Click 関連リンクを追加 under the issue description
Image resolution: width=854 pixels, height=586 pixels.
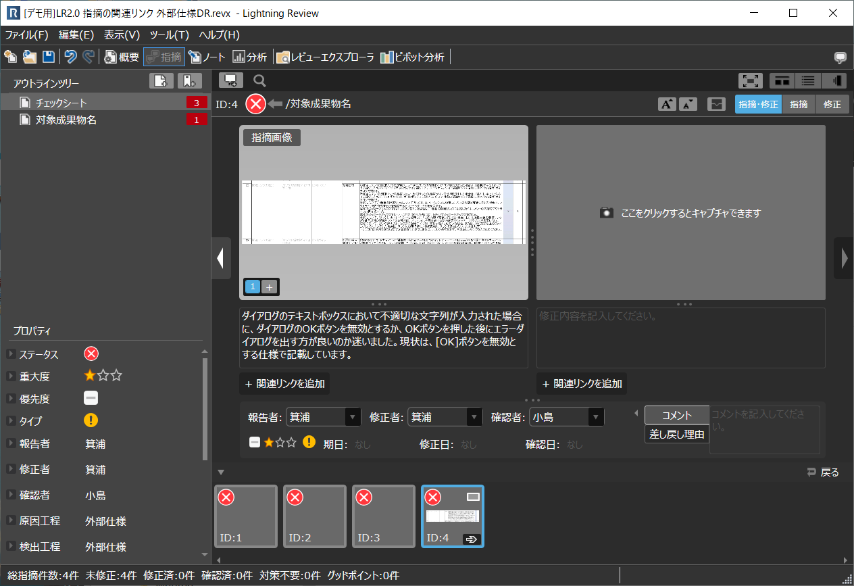pos(284,384)
